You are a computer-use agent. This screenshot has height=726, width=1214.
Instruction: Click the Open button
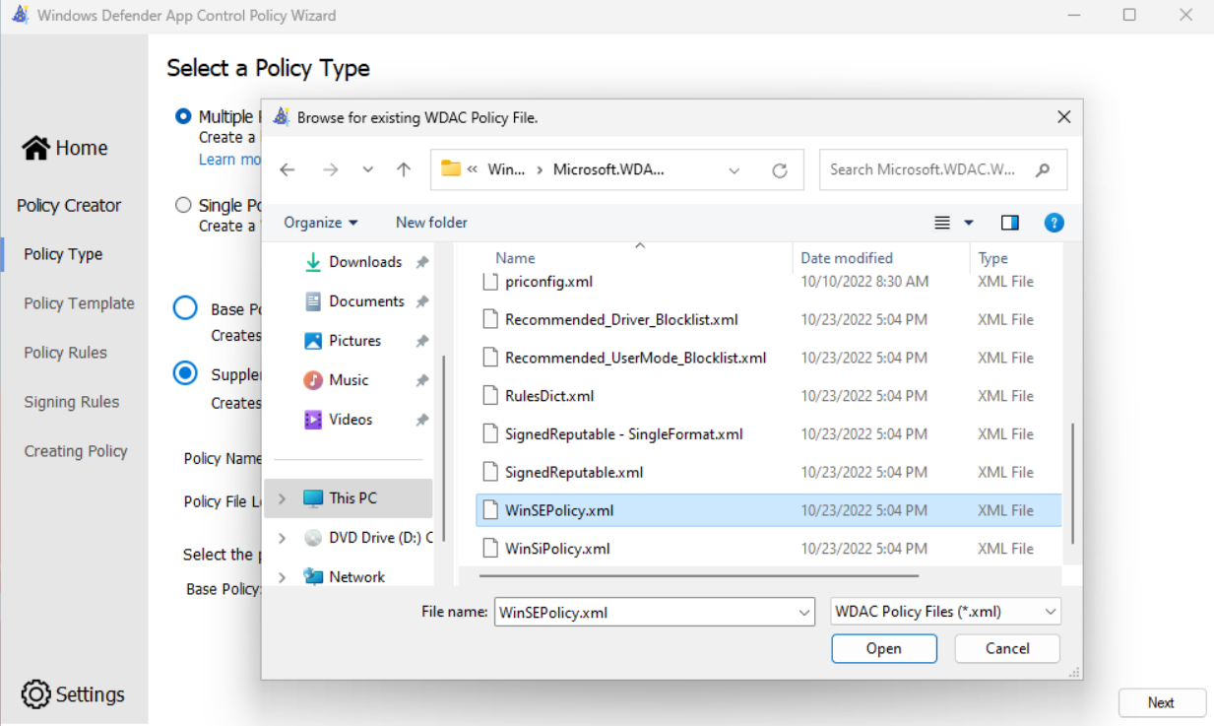click(884, 648)
